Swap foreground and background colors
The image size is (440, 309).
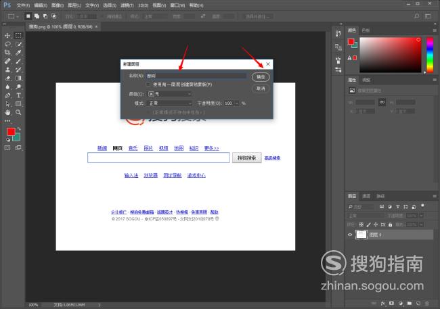(x=19, y=129)
